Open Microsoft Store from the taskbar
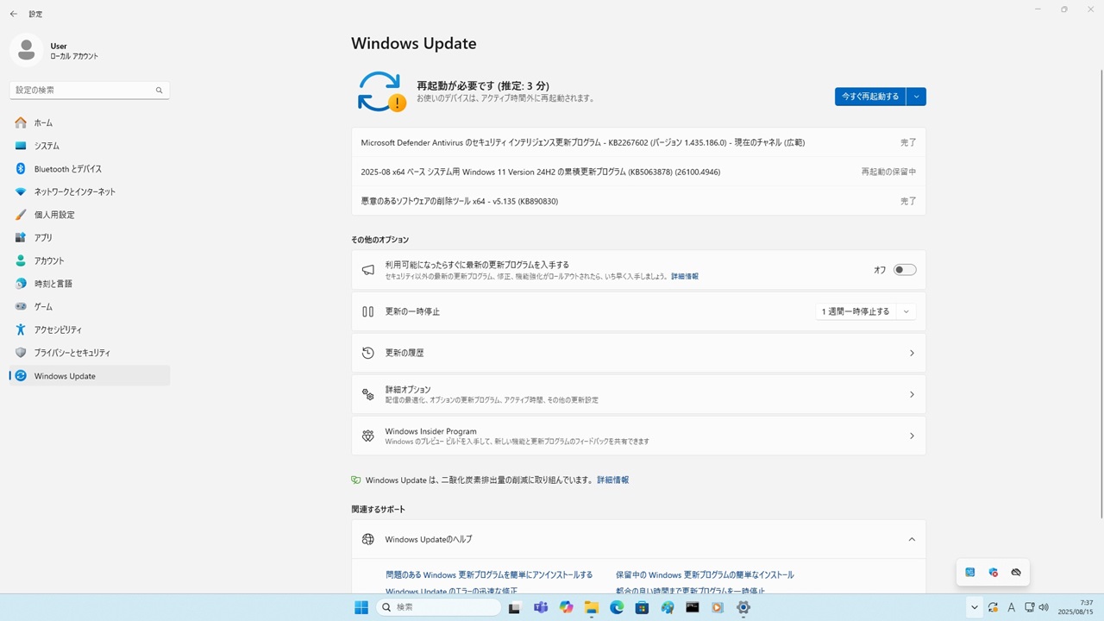 tap(642, 607)
